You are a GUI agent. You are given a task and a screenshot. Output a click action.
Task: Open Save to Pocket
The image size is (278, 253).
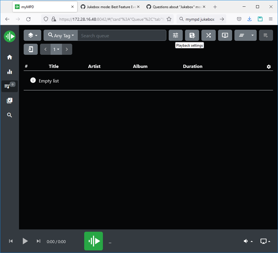click(239, 19)
